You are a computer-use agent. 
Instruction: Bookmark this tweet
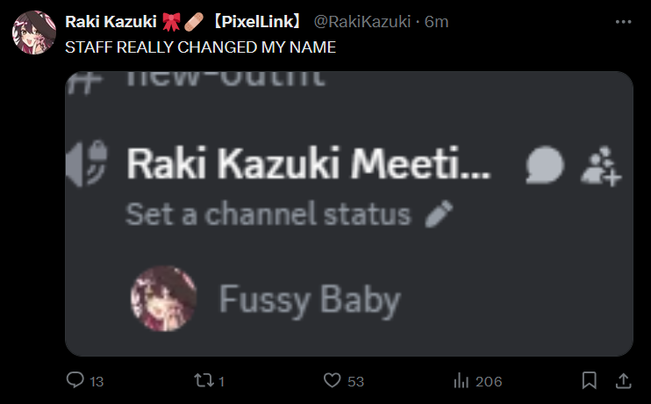click(x=590, y=380)
